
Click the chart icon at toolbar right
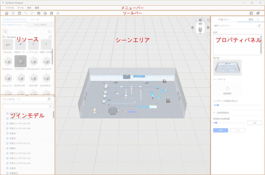251,13
